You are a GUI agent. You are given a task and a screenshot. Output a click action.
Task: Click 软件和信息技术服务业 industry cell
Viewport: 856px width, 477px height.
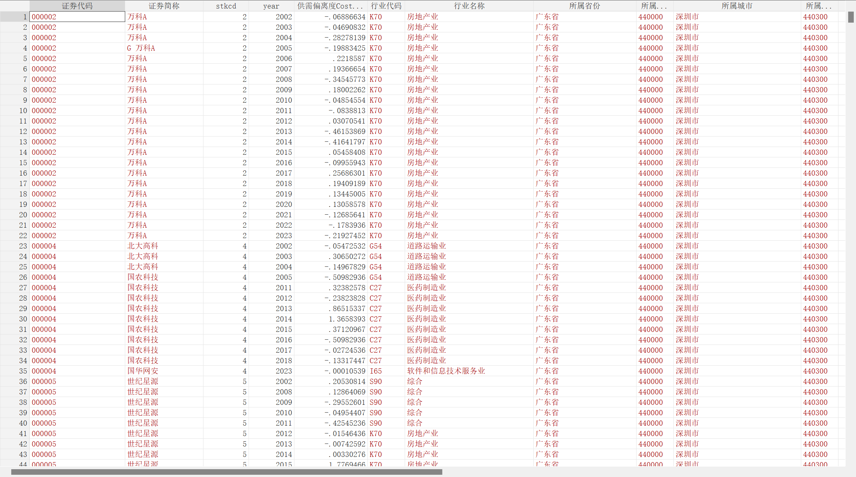[x=446, y=371]
